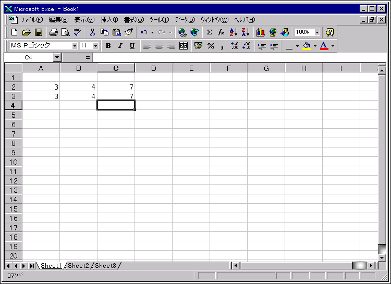Viewport: 391px width, 284px height.
Task: Cut selection with scissors icon
Action: [x=92, y=32]
